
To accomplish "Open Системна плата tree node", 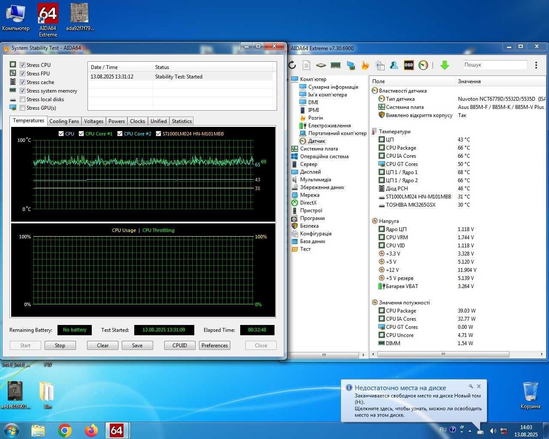I will point(319,149).
